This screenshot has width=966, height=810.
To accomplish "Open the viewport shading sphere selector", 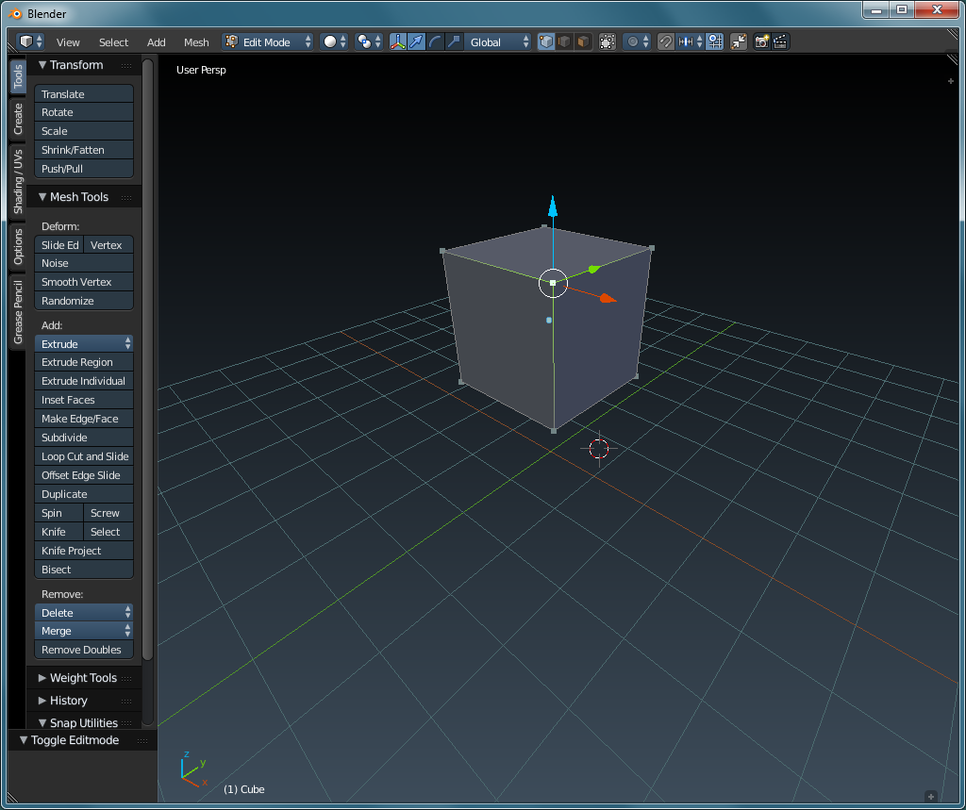I will (x=335, y=41).
